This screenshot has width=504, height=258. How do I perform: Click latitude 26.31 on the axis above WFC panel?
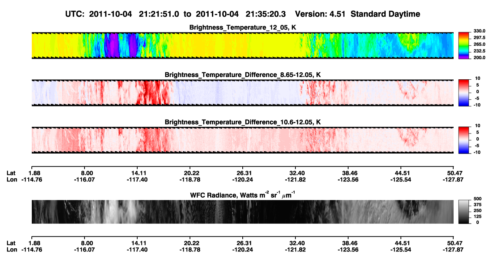pyautogui.click(x=244, y=173)
